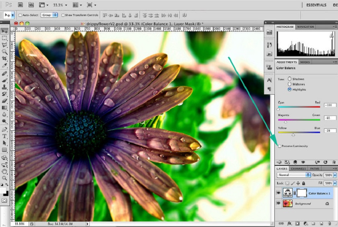Viewport: 338px width, 227px height.
Task: Open Mini Bridge with the Mb icon
Action: 31,5
